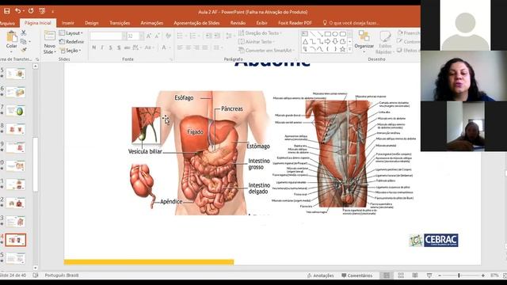Decrease the list indent level
The image size is (507, 285).
tap(209, 36)
